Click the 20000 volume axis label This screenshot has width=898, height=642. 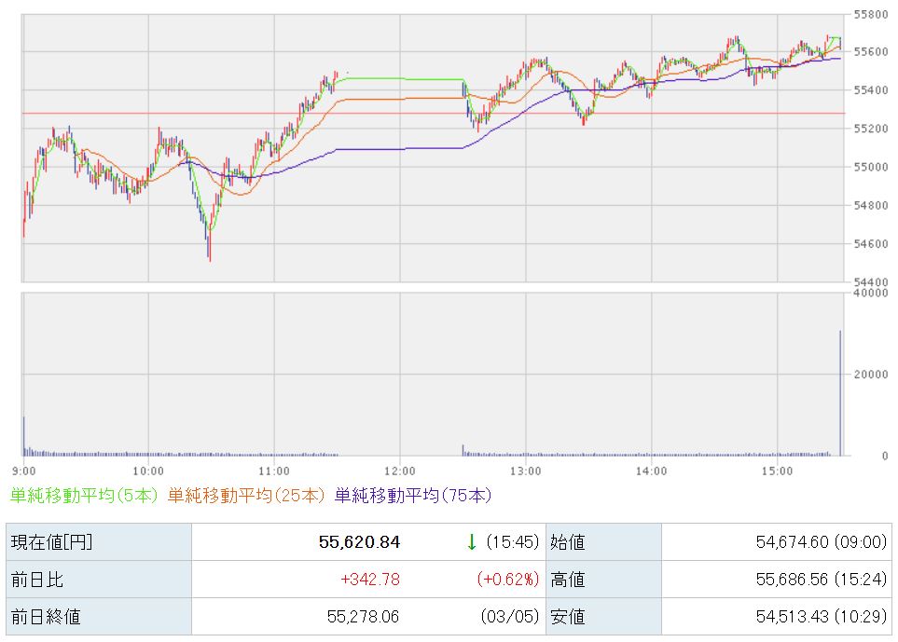coord(869,375)
